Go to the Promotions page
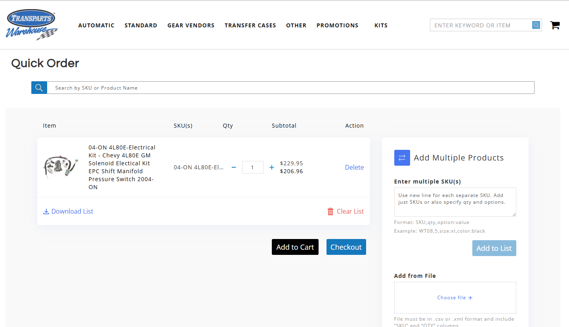 click(337, 25)
